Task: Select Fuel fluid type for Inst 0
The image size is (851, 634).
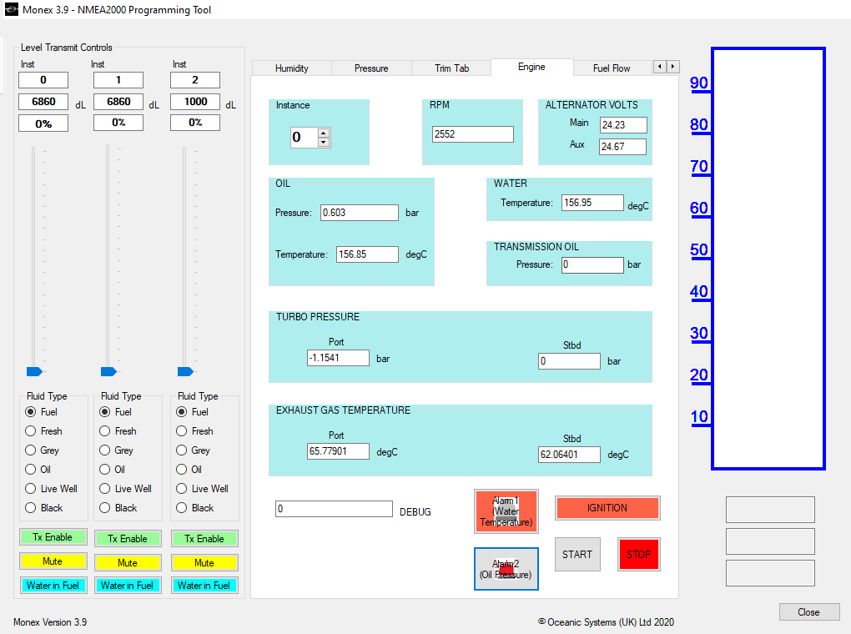Action: pyautogui.click(x=42, y=412)
